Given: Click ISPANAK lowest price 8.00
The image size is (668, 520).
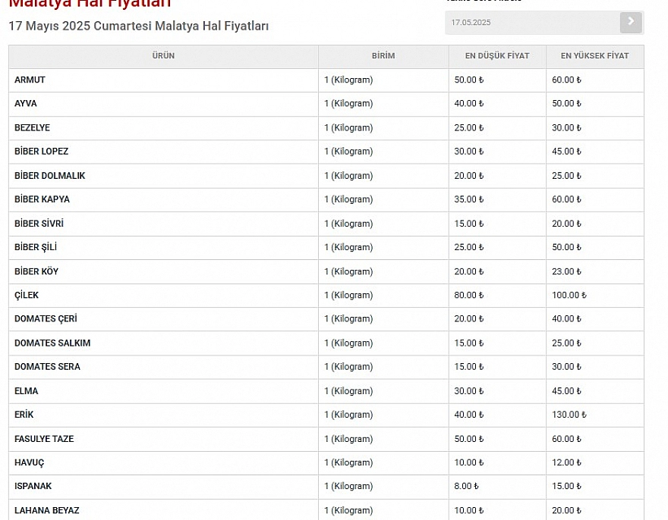Looking at the screenshot, I should (466, 487).
